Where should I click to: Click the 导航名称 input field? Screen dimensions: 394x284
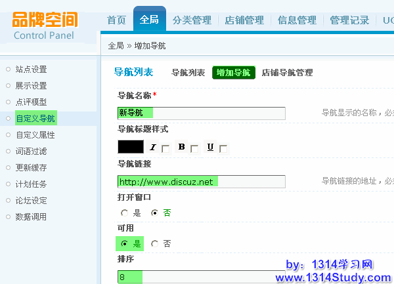[x=201, y=113]
